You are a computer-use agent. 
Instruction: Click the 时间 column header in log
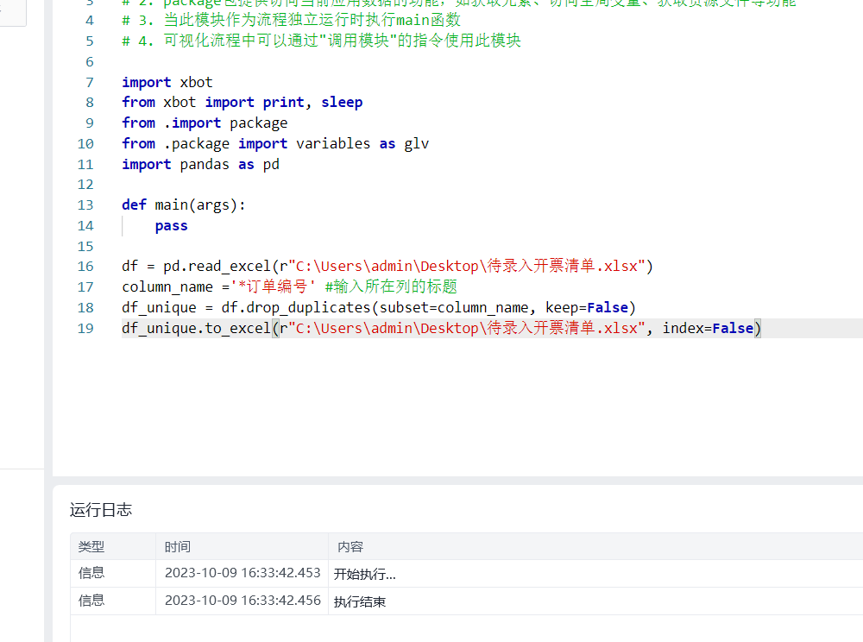click(178, 547)
